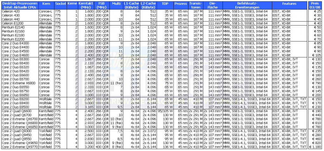Select the Prozess column header
Image resolution: width=324 pixels, height=151 pixels.
[x=181, y=5]
